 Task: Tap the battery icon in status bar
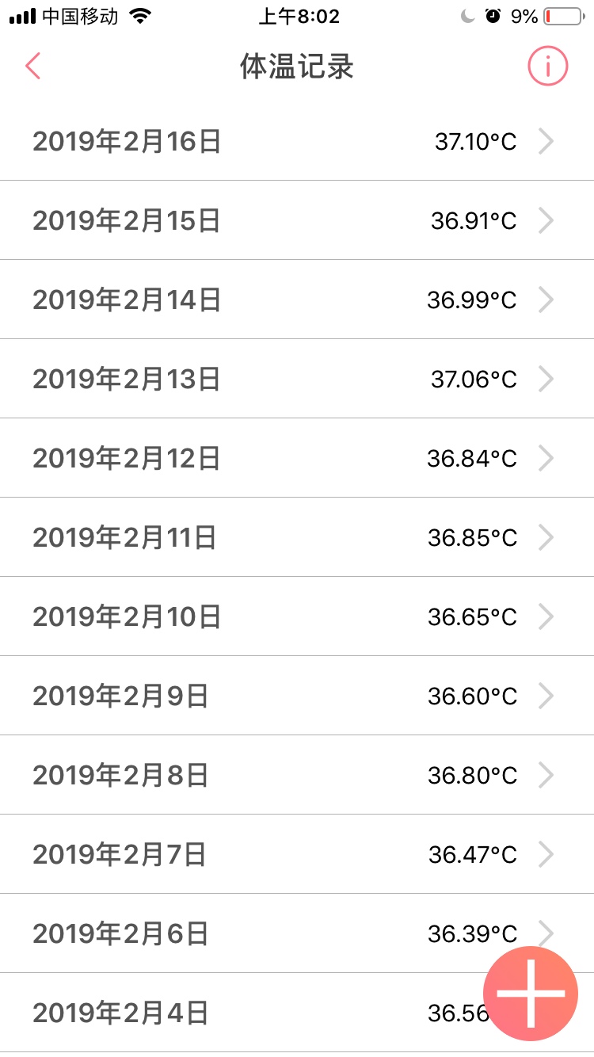[x=562, y=16]
